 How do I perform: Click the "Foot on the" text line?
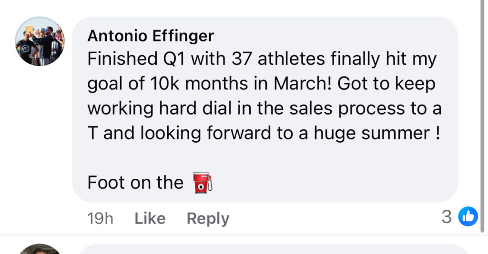click(x=135, y=183)
